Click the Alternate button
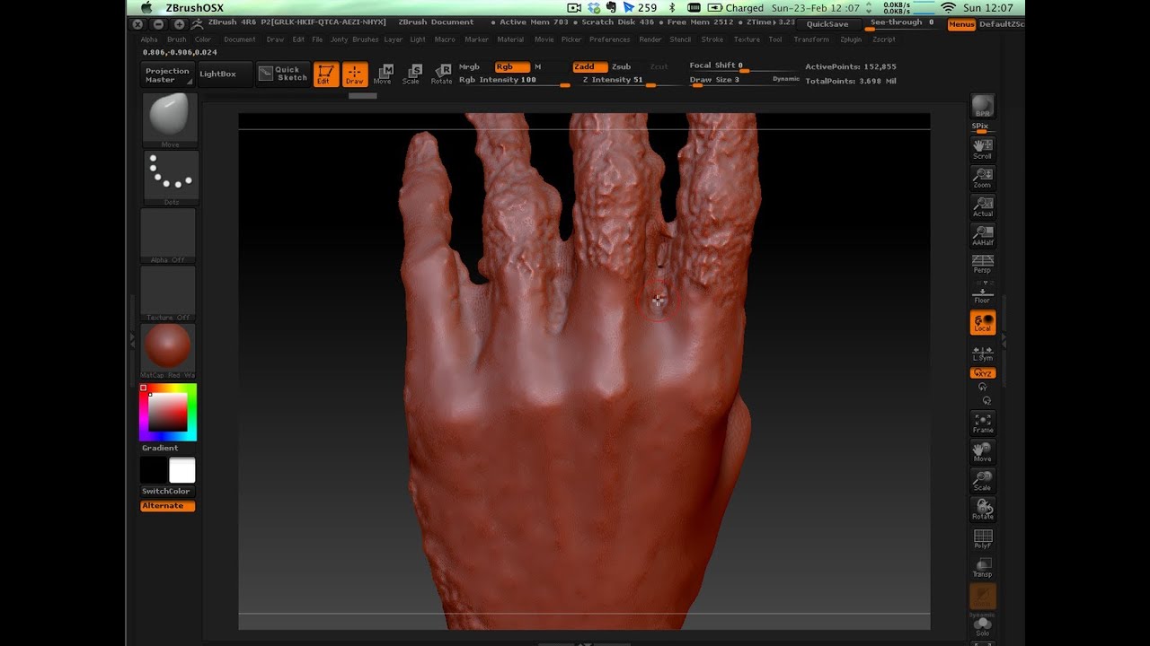The height and width of the screenshot is (646, 1150). click(167, 506)
